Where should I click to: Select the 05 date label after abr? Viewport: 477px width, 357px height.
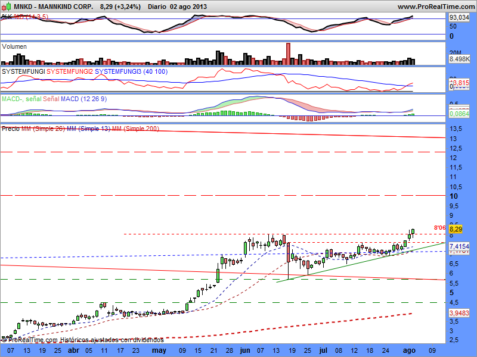click(89, 350)
